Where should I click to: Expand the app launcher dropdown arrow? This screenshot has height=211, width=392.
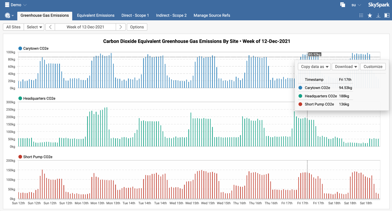coord(13,16)
